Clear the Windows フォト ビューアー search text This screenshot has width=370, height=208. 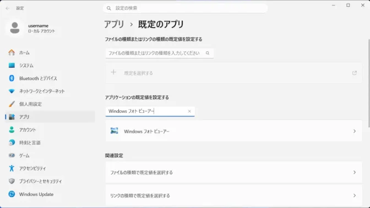(189, 111)
